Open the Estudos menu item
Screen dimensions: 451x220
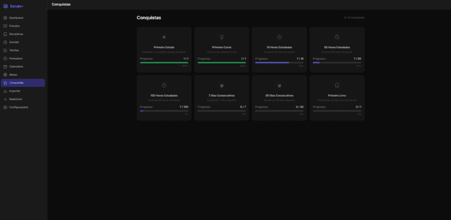tap(23, 26)
